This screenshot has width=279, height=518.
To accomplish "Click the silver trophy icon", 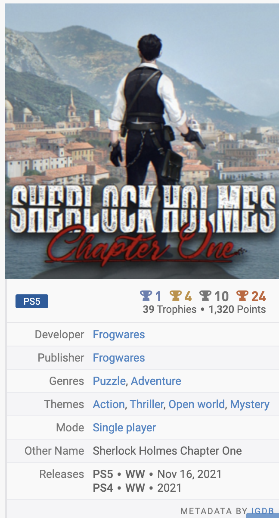I will (205, 296).
